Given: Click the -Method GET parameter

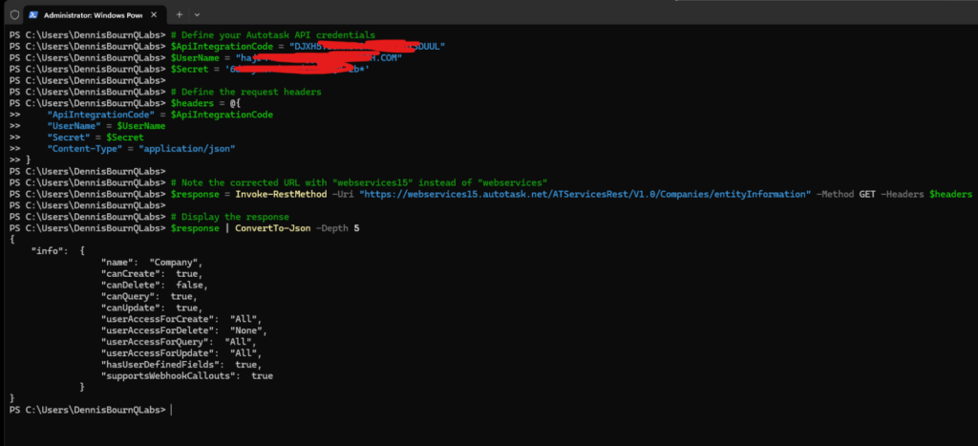Looking at the screenshot, I should pos(846,194).
